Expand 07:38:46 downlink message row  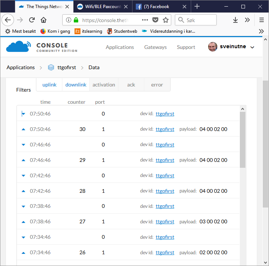coord(128,206)
